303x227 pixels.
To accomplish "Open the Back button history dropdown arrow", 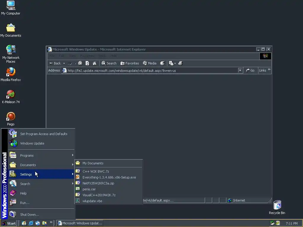I will coord(64,63).
